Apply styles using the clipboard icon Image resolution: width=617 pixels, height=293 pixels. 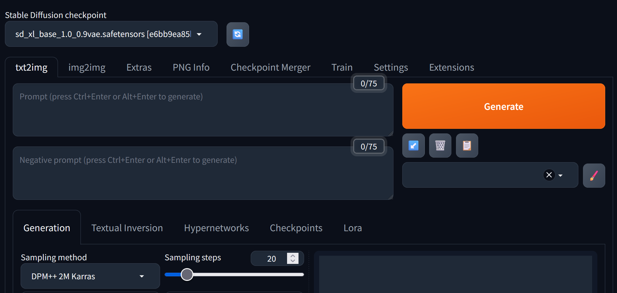pyautogui.click(x=467, y=146)
